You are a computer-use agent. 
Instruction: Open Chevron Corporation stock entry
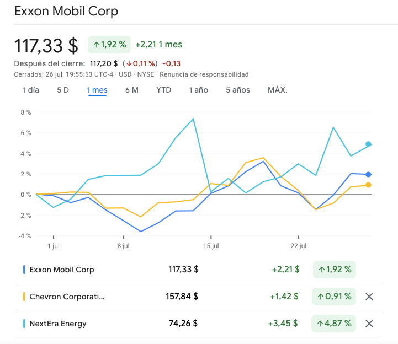[67, 297]
